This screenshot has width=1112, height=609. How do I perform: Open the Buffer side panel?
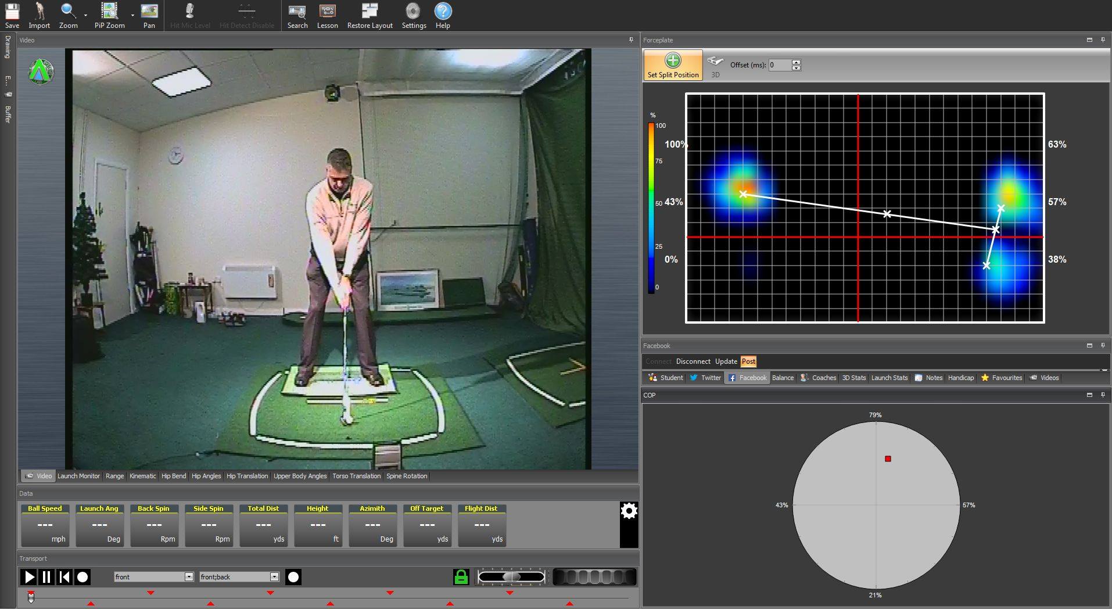[8, 114]
